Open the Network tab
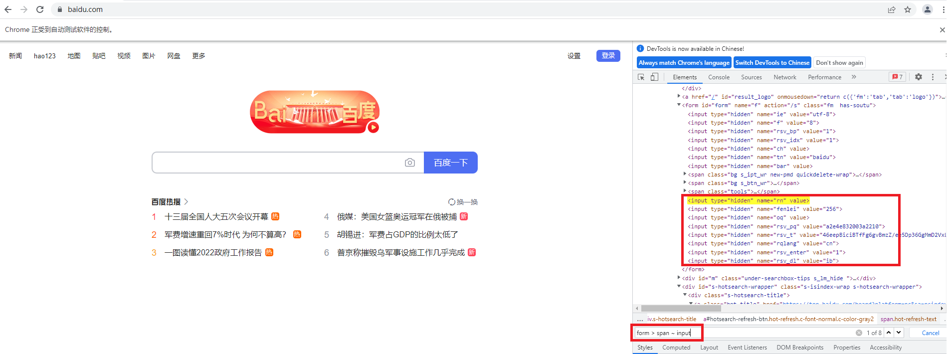 tap(784, 77)
